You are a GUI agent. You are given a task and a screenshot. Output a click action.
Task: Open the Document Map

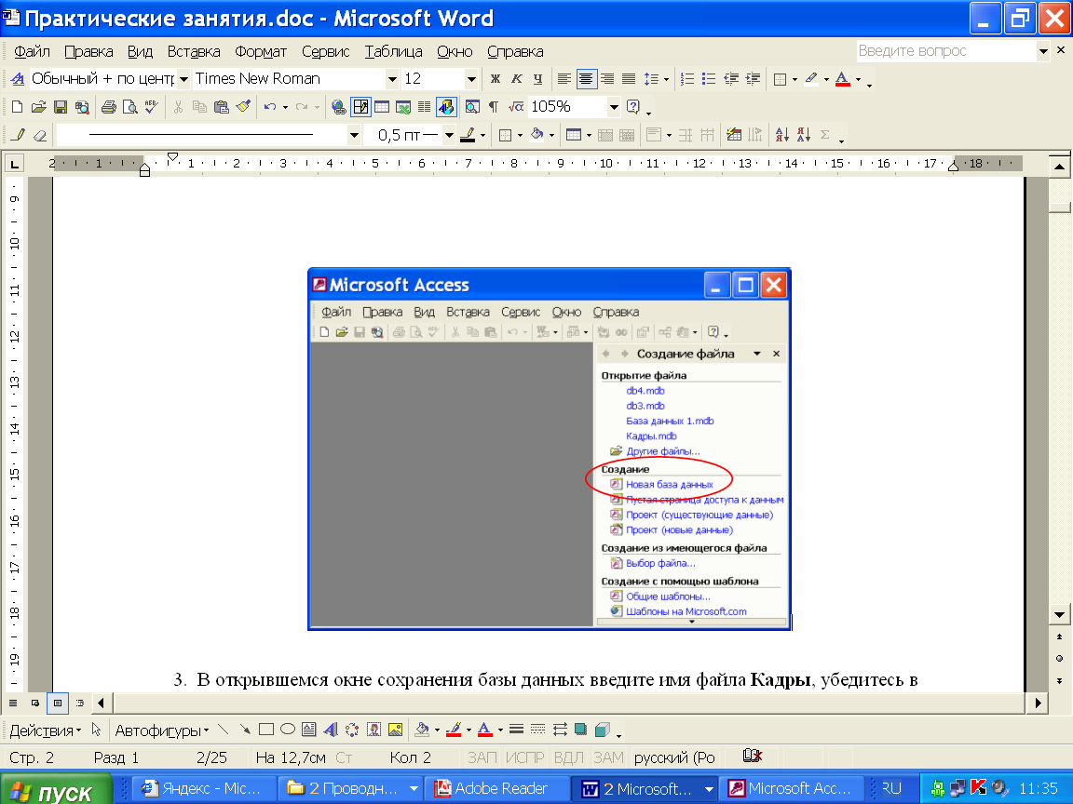[x=472, y=107]
